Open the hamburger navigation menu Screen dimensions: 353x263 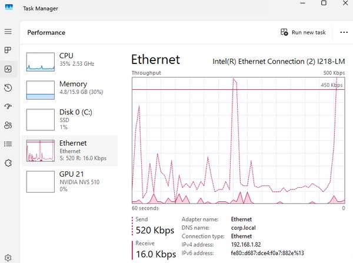(8, 32)
